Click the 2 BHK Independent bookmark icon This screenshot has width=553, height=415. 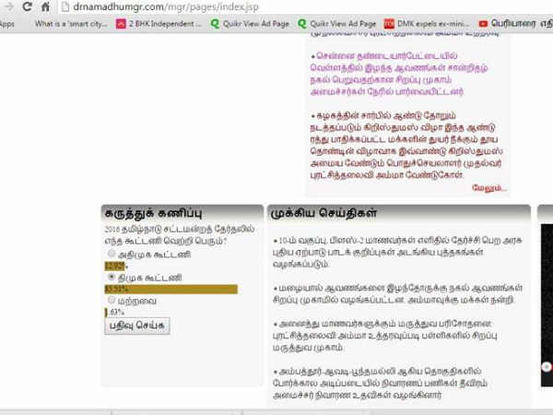coord(121,23)
